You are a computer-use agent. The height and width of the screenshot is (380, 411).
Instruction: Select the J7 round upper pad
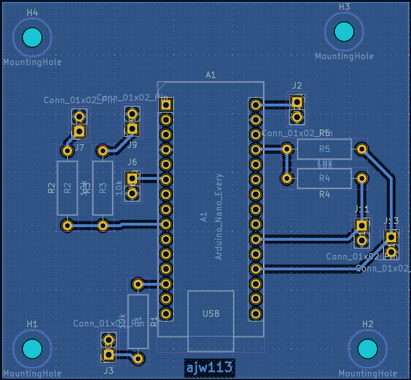(79, 116)
